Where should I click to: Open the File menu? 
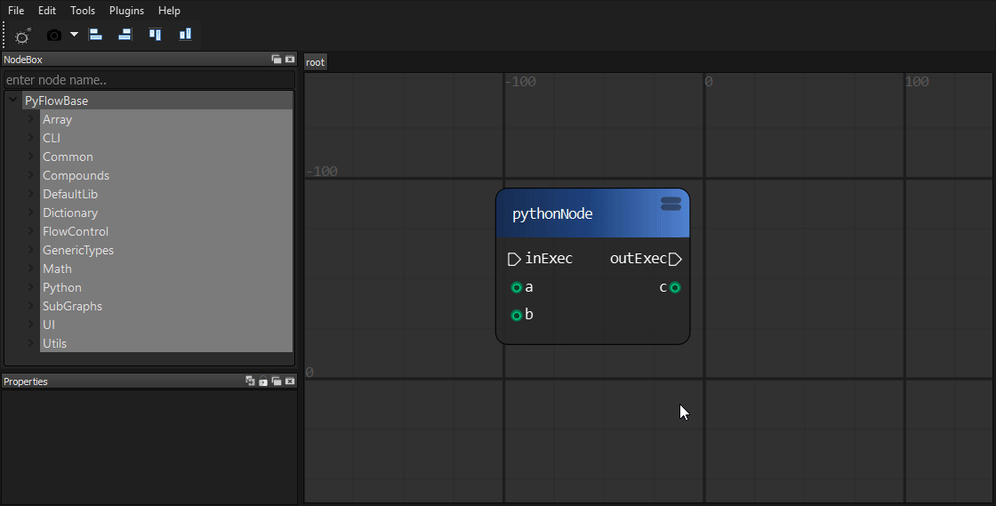point(16,10)
